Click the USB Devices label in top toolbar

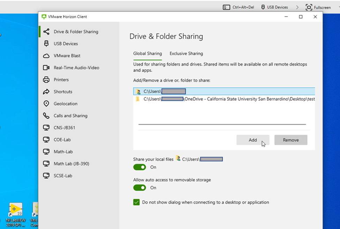tap(277, 7)
